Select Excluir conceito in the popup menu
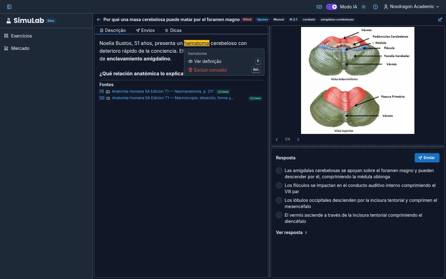446x279 pixels. click(x=224, y=70)
